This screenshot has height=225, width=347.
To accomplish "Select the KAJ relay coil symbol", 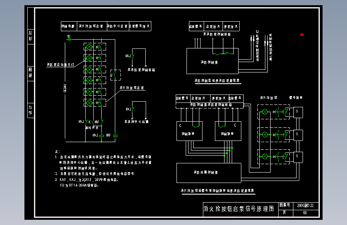I will (102, 136).
